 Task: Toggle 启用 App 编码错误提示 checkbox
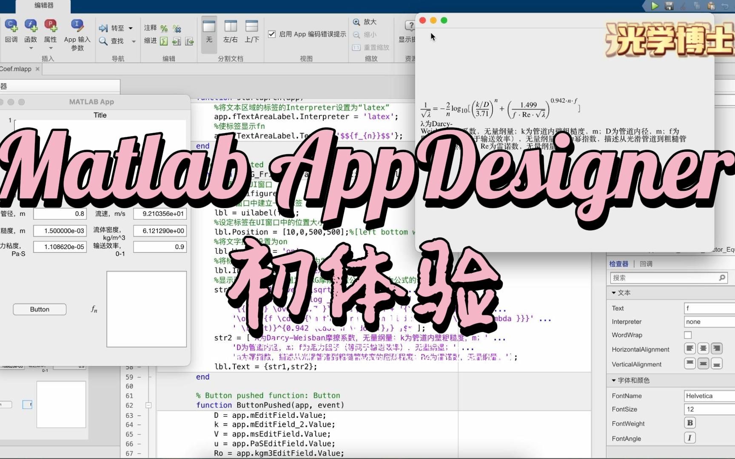click(x=272, y=34)
